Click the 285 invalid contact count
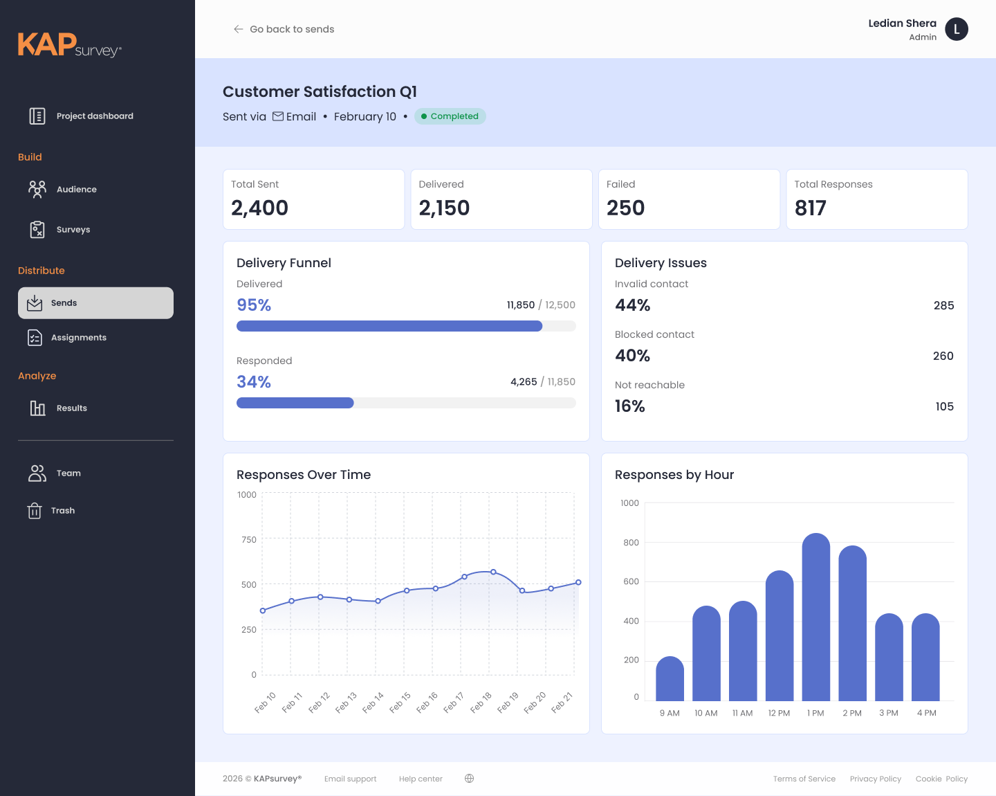The width and height of the screenshot is (996, 796). click(943, 305)
